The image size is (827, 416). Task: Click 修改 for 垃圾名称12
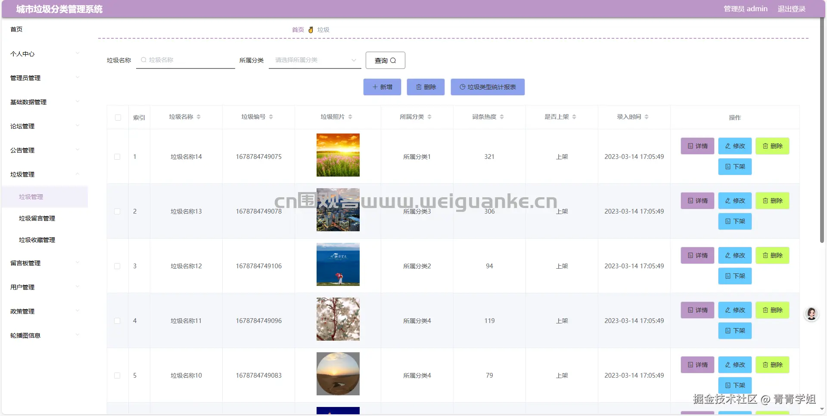(735, 255)
